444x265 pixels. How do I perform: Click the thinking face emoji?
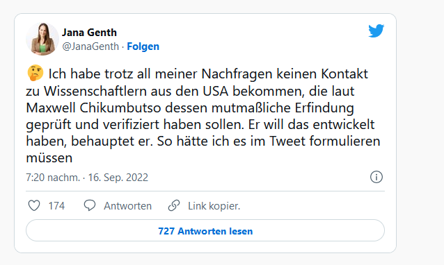pyautogui.click(x=35, y=73)
